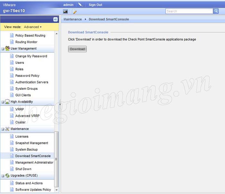This screenshot has width=225, height=194.
Task: Click the Maintenance breadcrumb item
Action: click(73, 19)
